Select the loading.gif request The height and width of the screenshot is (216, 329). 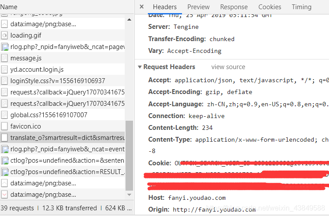click(x=62, y=35)
